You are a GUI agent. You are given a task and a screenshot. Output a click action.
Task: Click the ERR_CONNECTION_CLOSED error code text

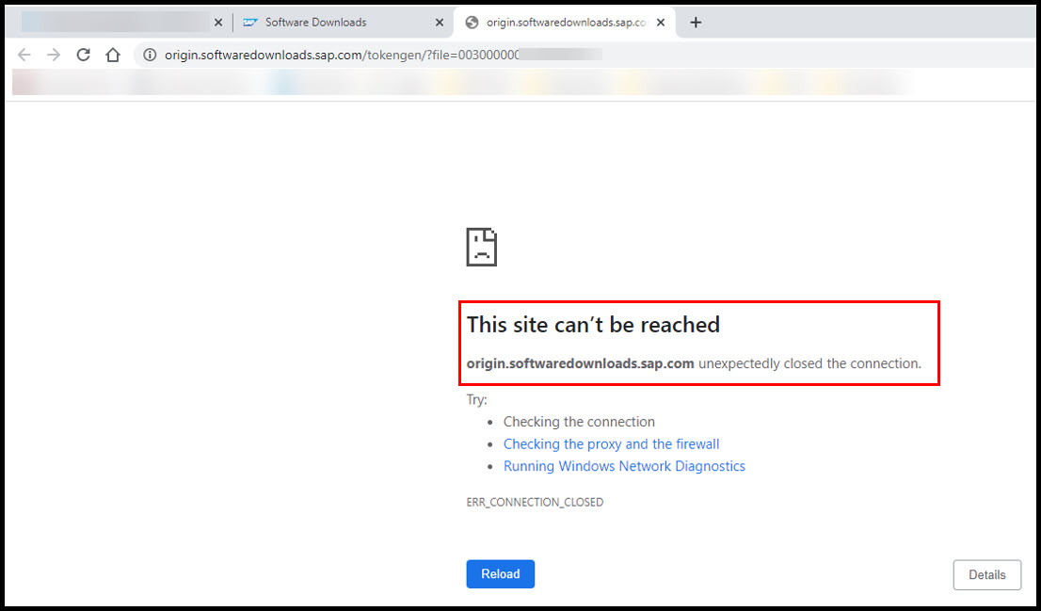coord(535,502)
